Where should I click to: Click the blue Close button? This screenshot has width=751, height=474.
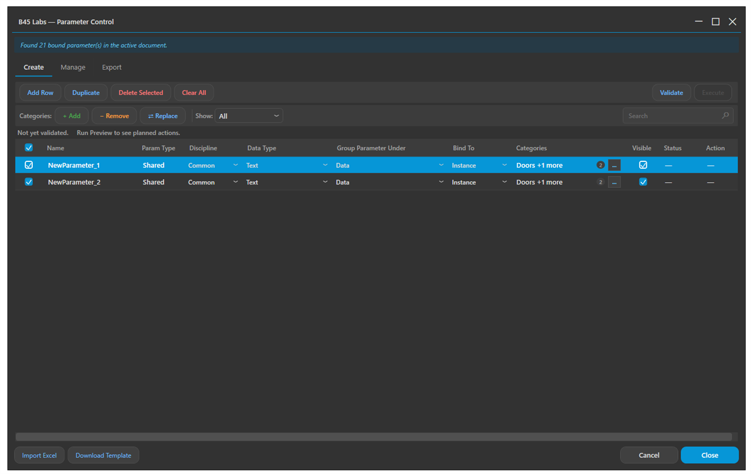click(710, 455)
